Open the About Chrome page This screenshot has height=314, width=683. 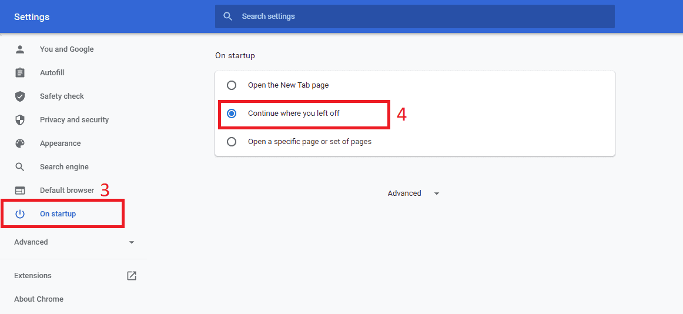point(39,299)
